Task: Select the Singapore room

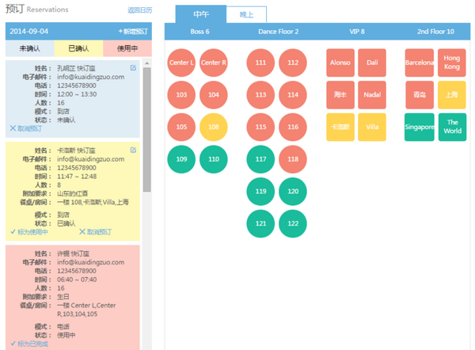Action: (x=420, y=127)
